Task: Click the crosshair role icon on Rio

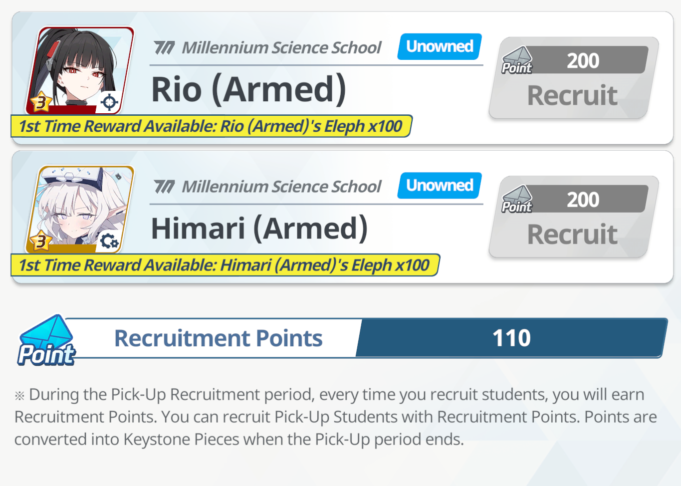Action: pyautogui.click(x=109, y=103)
